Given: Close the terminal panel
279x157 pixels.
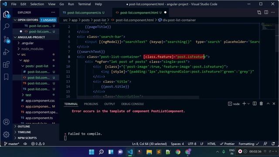Looking at the screenshot, I should click(x=274, y=104).
